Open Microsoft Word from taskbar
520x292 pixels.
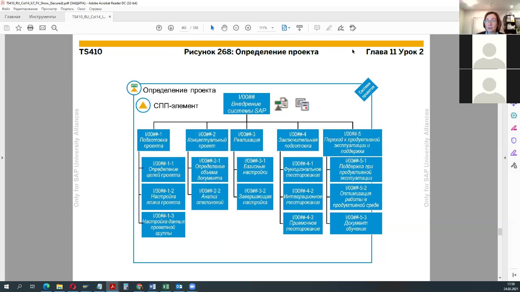pyautogui.click(x=152, y=287)
